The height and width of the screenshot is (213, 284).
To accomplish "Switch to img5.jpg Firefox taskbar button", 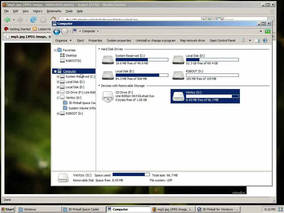I will click(173, 209).
